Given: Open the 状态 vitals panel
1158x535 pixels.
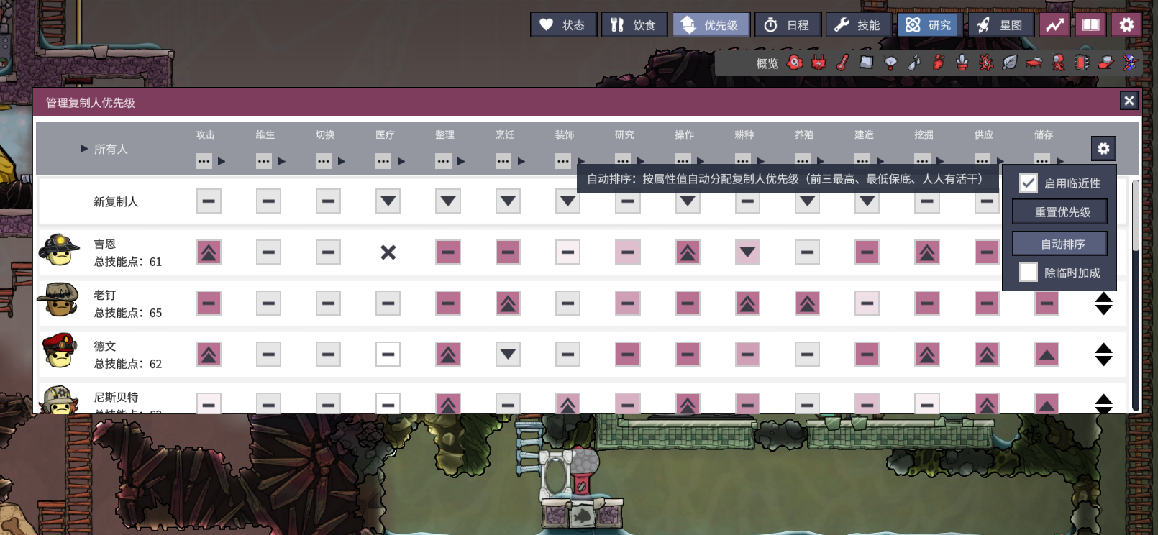Looking at the screenshot, I should (x=564, y=25).
